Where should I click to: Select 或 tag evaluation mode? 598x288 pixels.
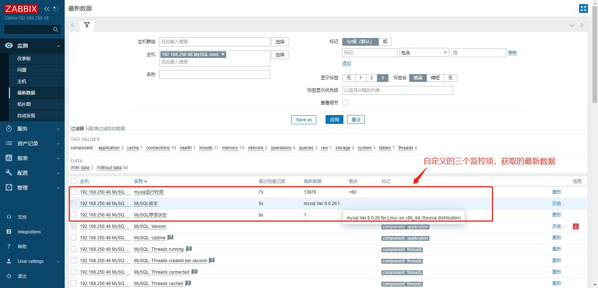[x=385, y=42]
